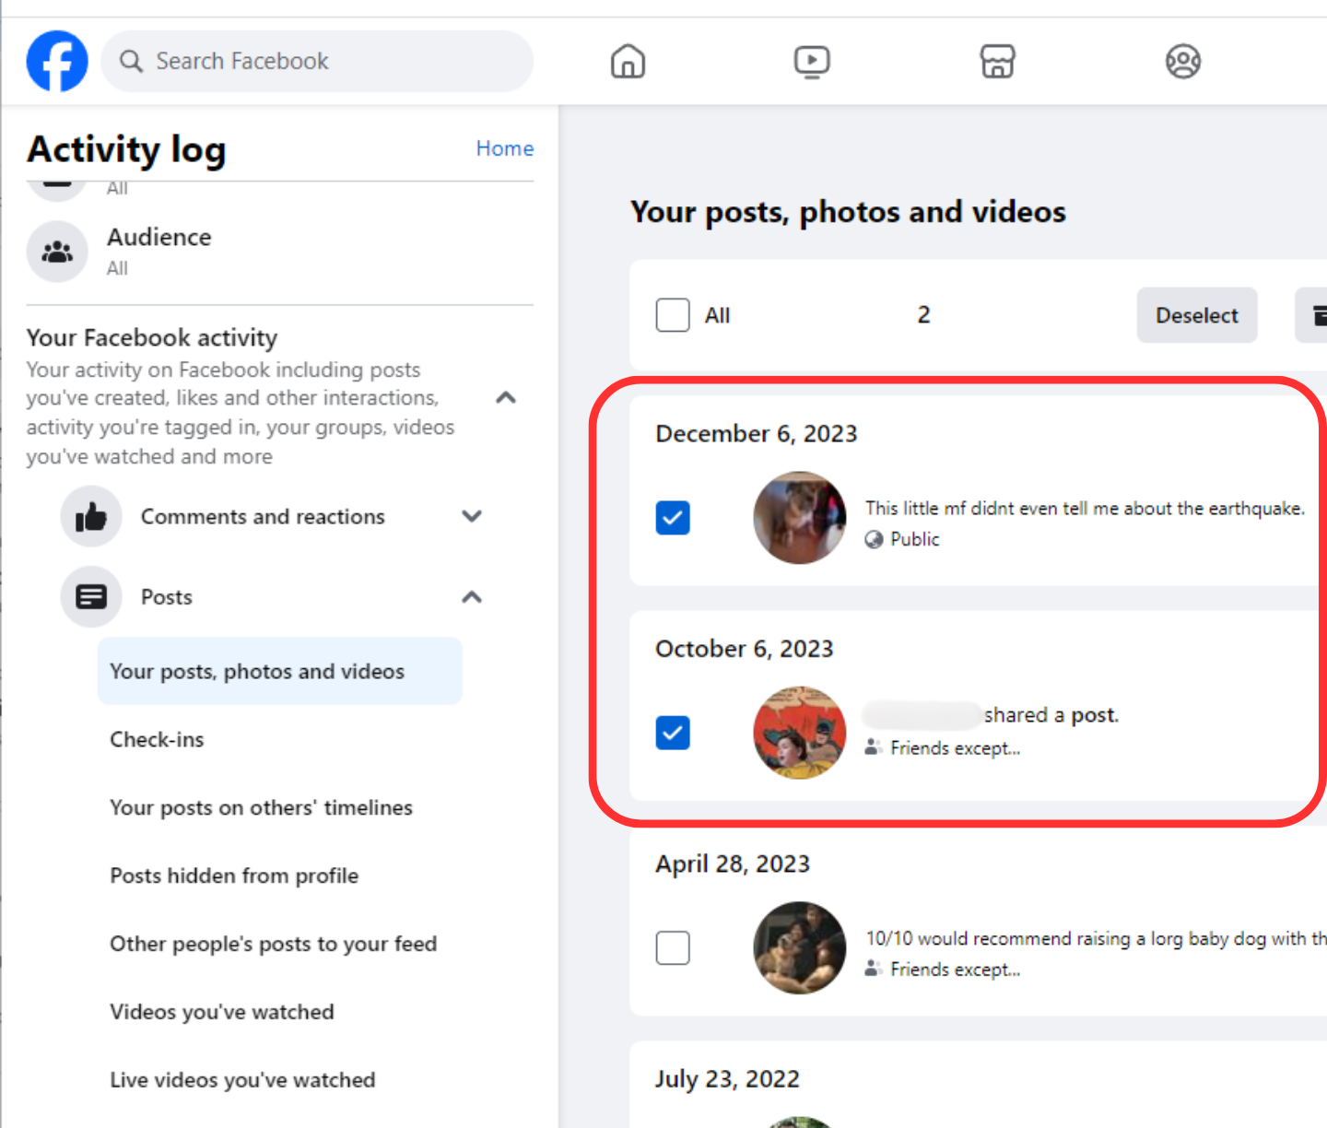Open the Video tab icon
The height and width of the screenshot is (1128, 1327).
coord(812,62)
